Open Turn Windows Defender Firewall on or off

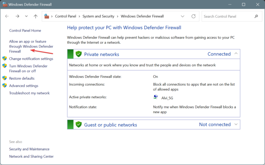28,68
